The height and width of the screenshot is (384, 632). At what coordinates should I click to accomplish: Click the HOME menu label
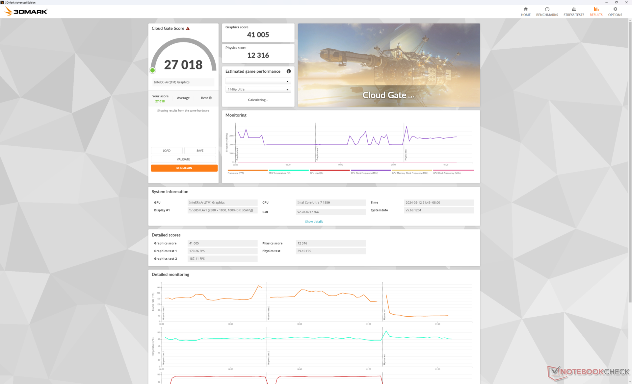coord(526,15)
